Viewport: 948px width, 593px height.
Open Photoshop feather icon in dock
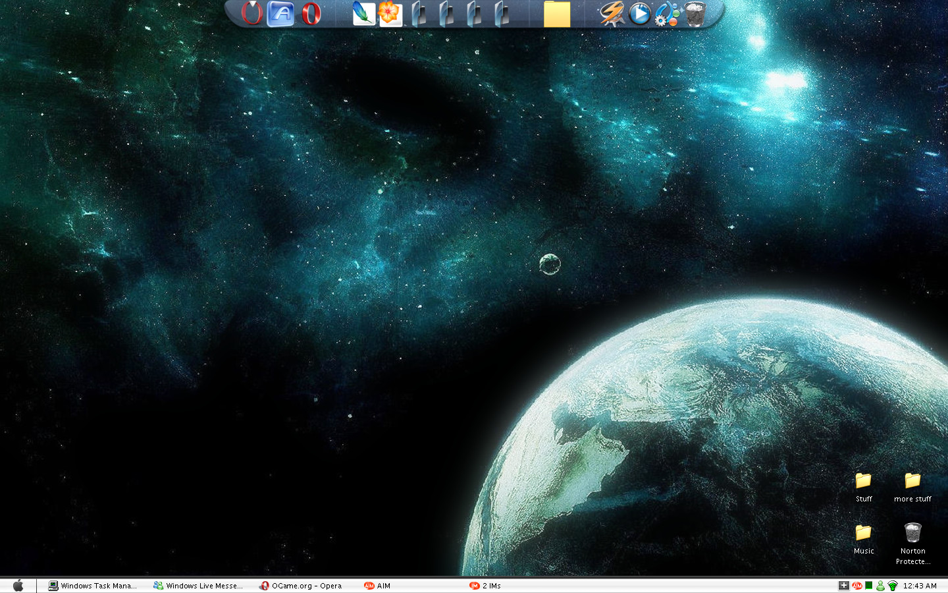(363, 14)
